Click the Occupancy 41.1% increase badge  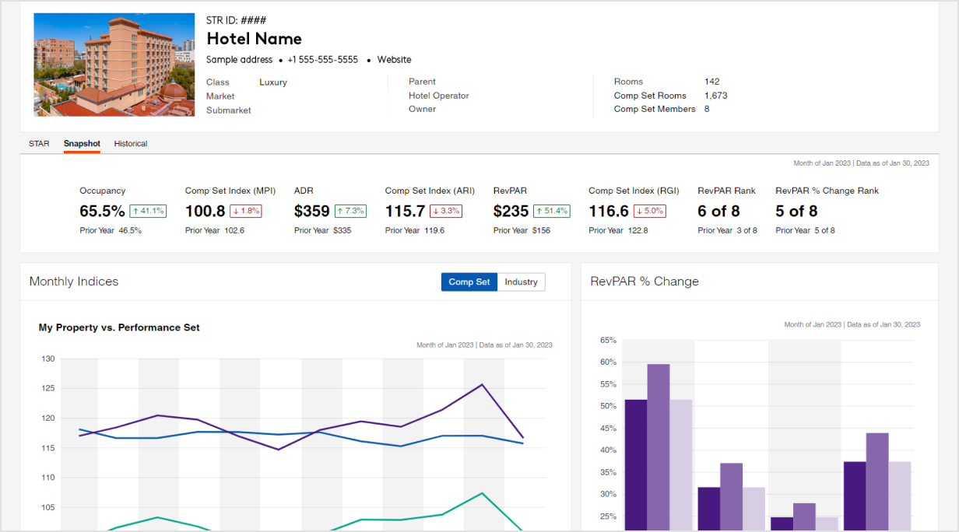click(x=148, y=211)
